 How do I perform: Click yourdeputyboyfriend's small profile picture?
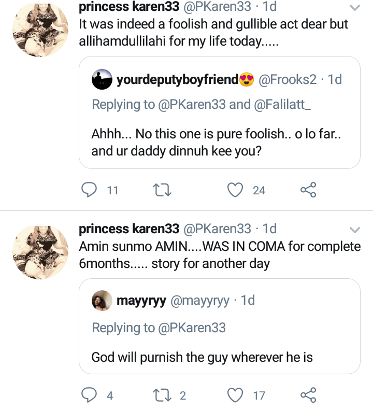102,80
